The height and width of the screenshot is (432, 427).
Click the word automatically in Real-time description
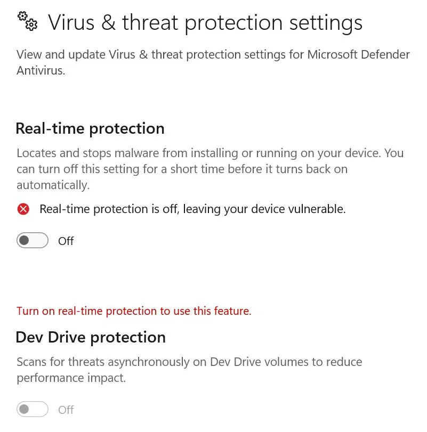point(53,185)
